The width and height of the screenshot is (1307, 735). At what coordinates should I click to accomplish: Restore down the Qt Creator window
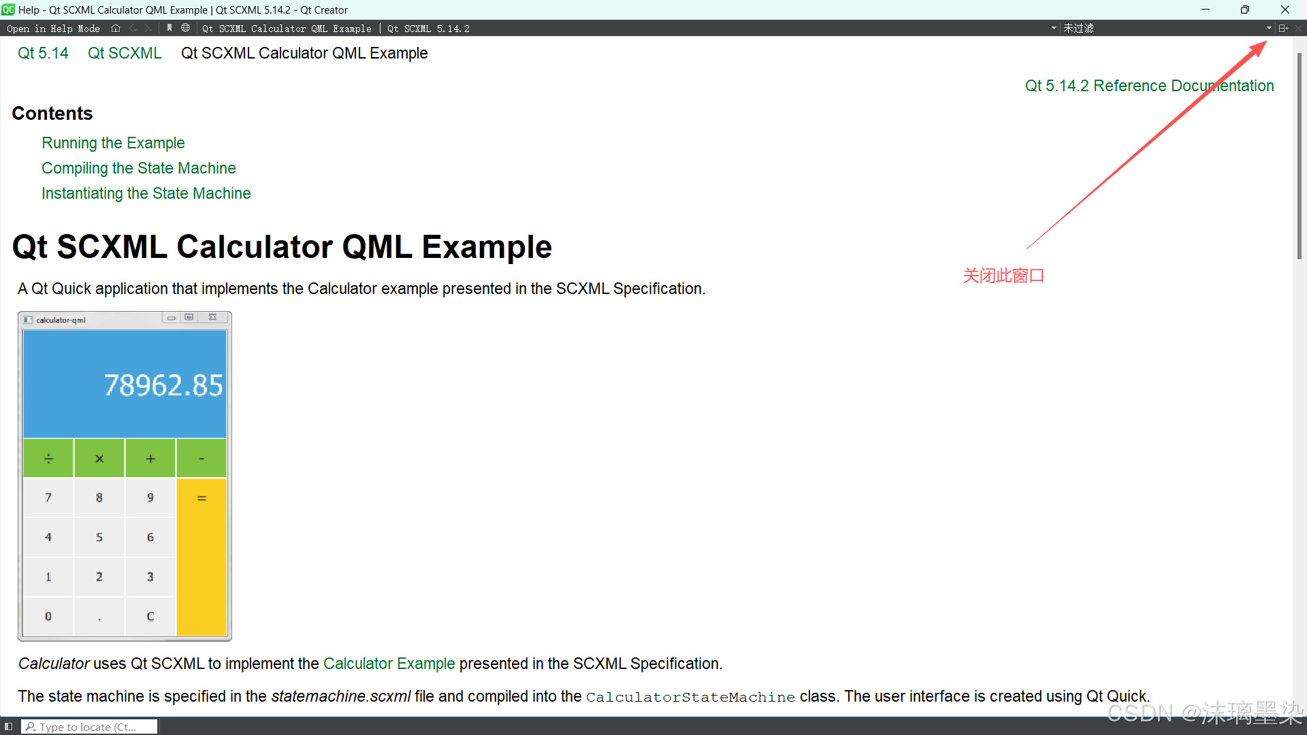pos(1245,10)
